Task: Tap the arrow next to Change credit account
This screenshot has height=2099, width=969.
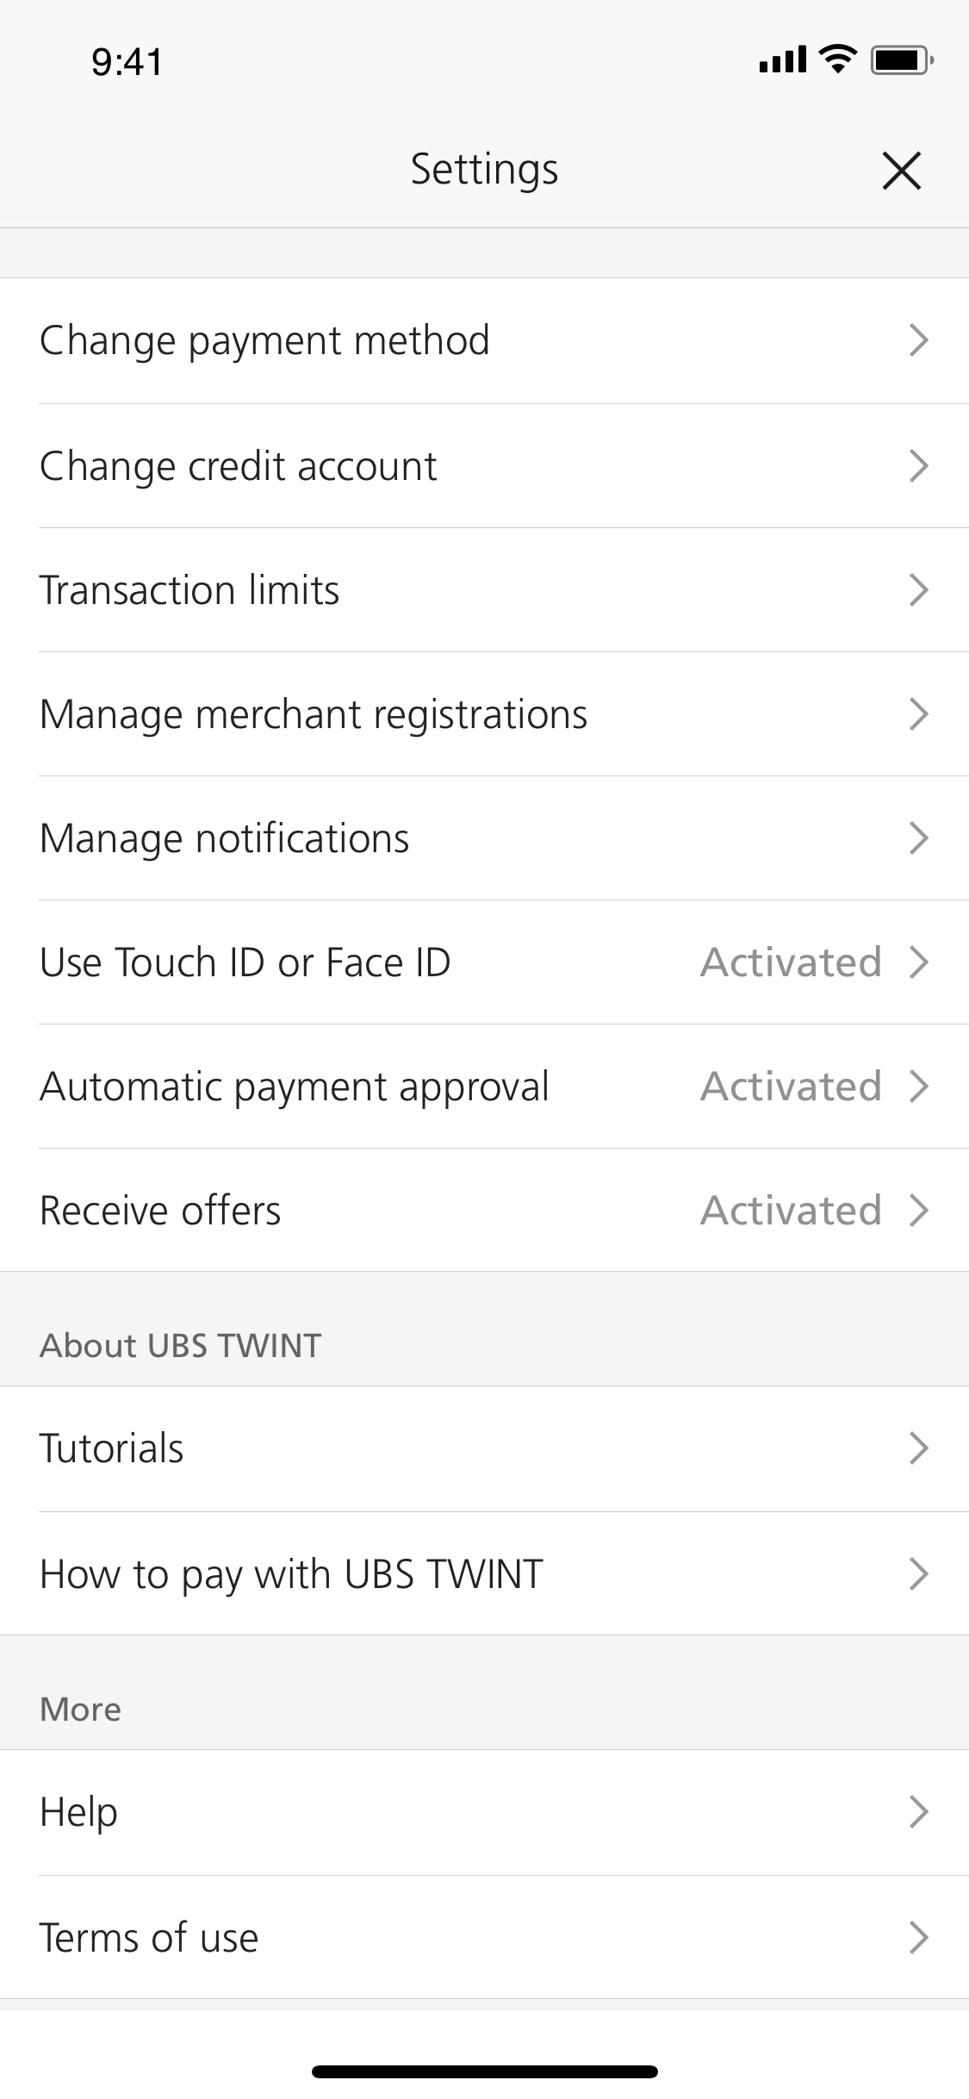Action: [918, 466]
